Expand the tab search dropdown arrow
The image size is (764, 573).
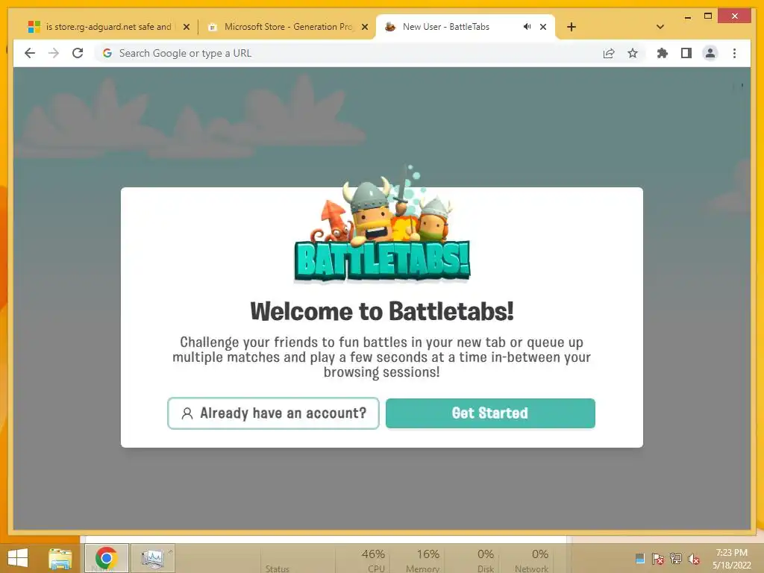660,27
